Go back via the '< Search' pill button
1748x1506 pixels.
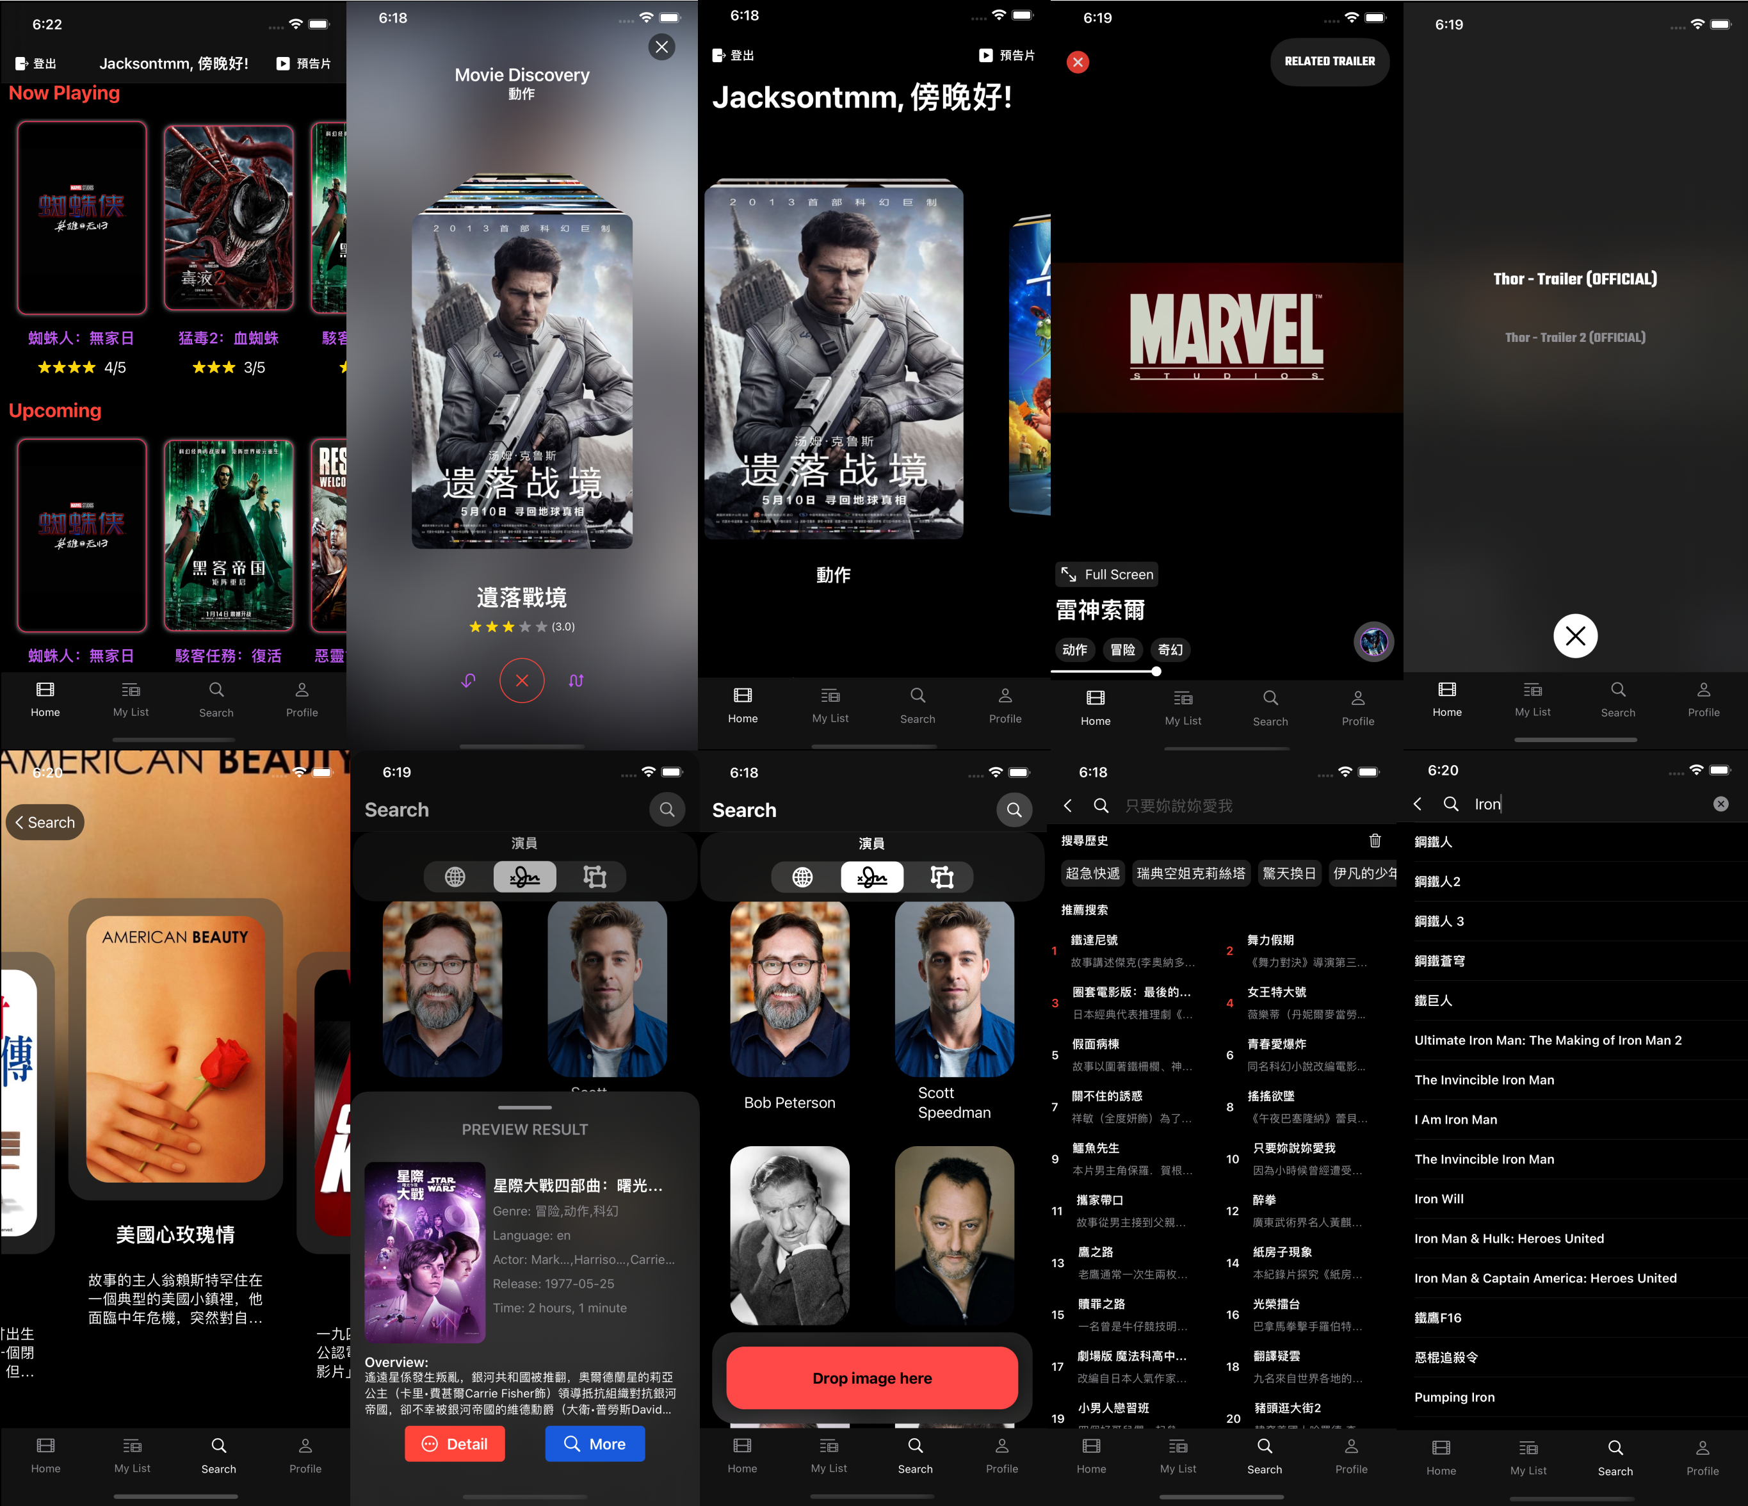tap(45, 823)
